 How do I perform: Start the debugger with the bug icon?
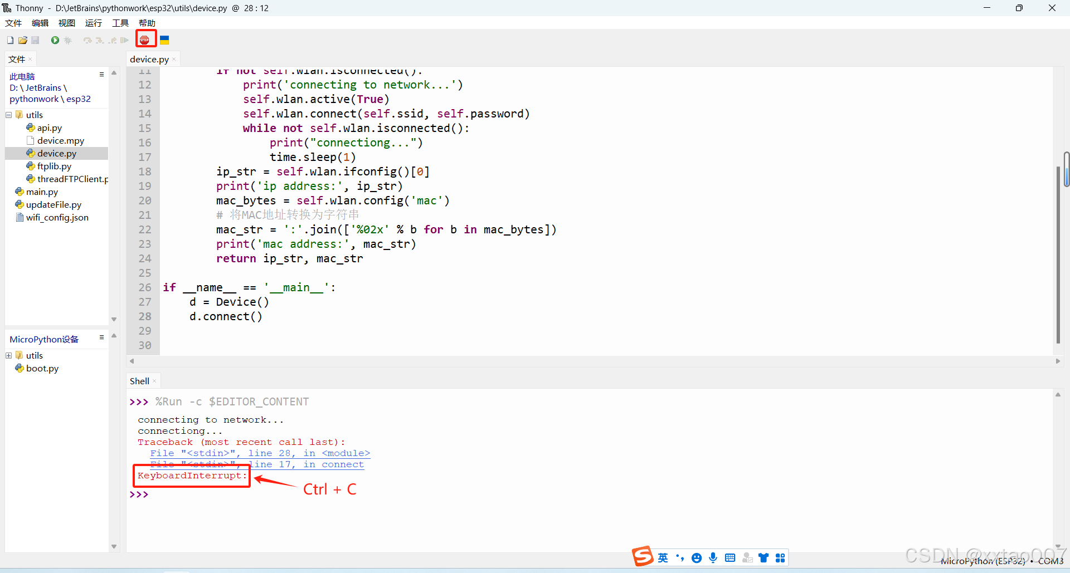(x=67, y=40)
